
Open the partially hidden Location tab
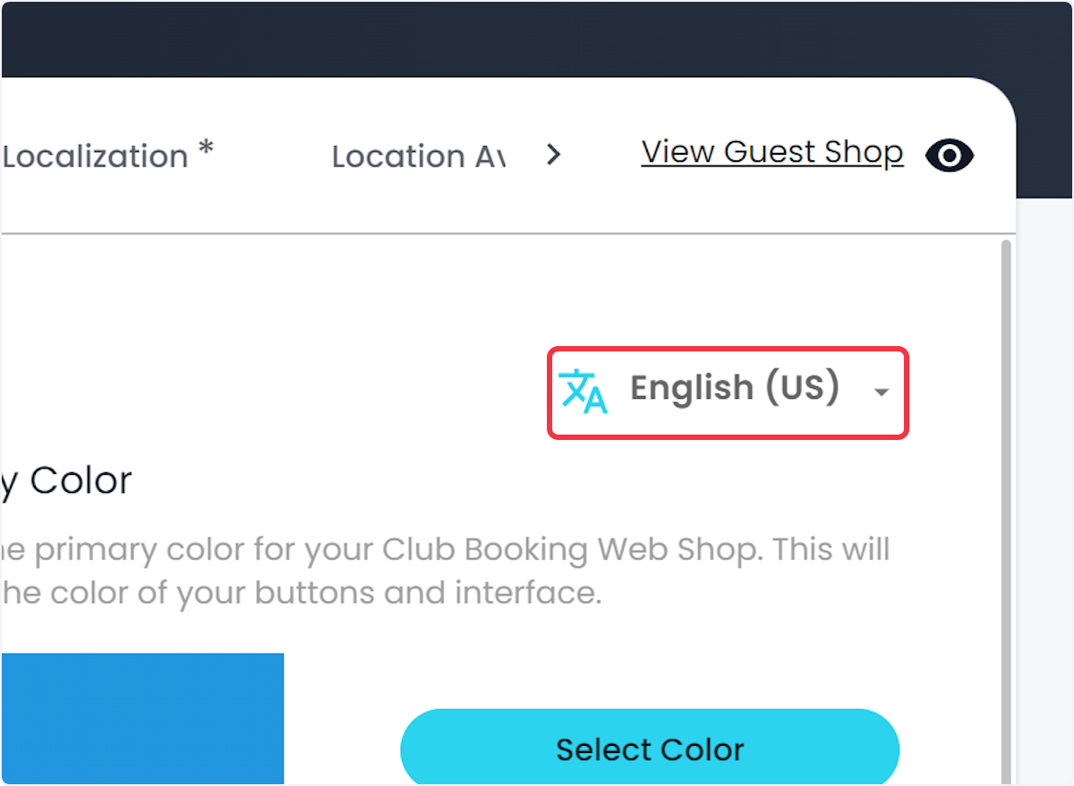[418, 156]
